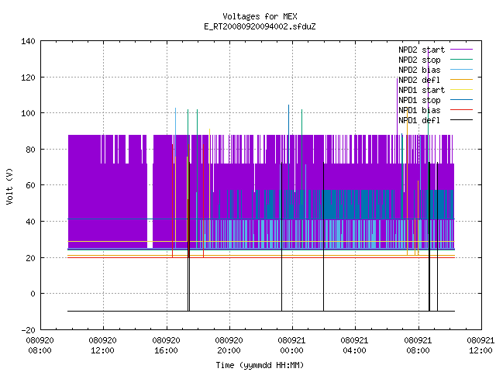496x372 pixels.
Task: Click the x-axis tick '080920 20:00'
Action: click(229, 346)
